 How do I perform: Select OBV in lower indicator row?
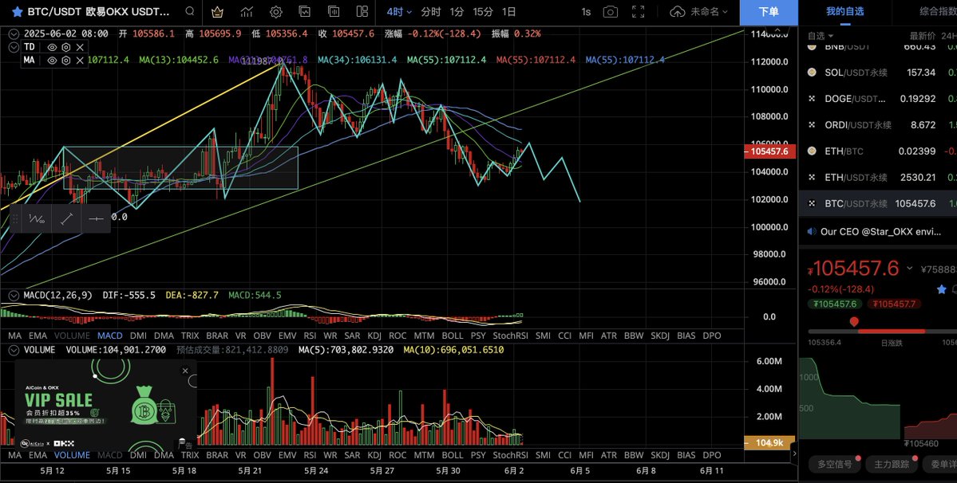point(262,455)
